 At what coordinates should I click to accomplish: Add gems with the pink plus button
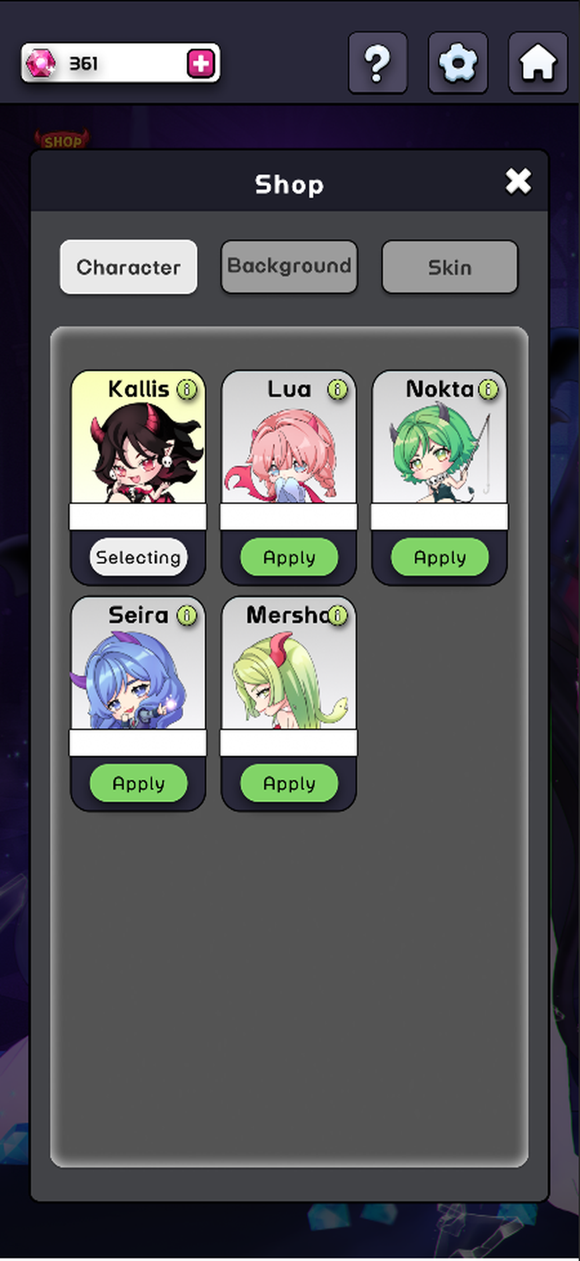[x=200, y=63]
